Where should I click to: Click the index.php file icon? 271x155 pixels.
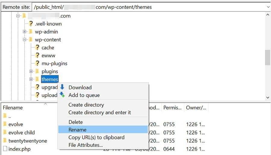tap(5, 149)
